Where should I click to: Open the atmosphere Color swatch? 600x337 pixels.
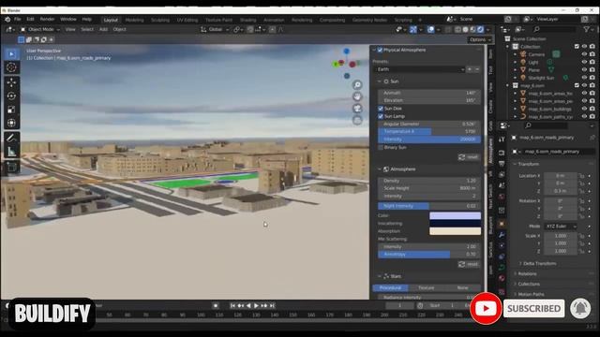[455, 215]
